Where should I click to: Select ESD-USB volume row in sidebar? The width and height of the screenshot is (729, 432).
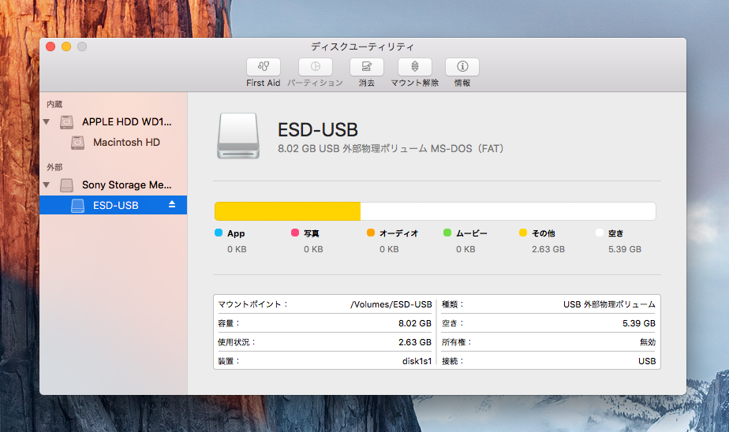click(114, 205)
